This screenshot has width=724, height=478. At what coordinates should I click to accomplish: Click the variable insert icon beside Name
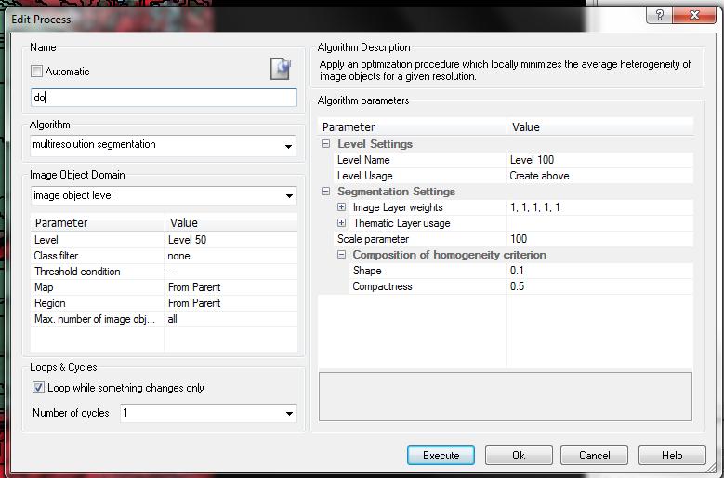coord(281,68)
